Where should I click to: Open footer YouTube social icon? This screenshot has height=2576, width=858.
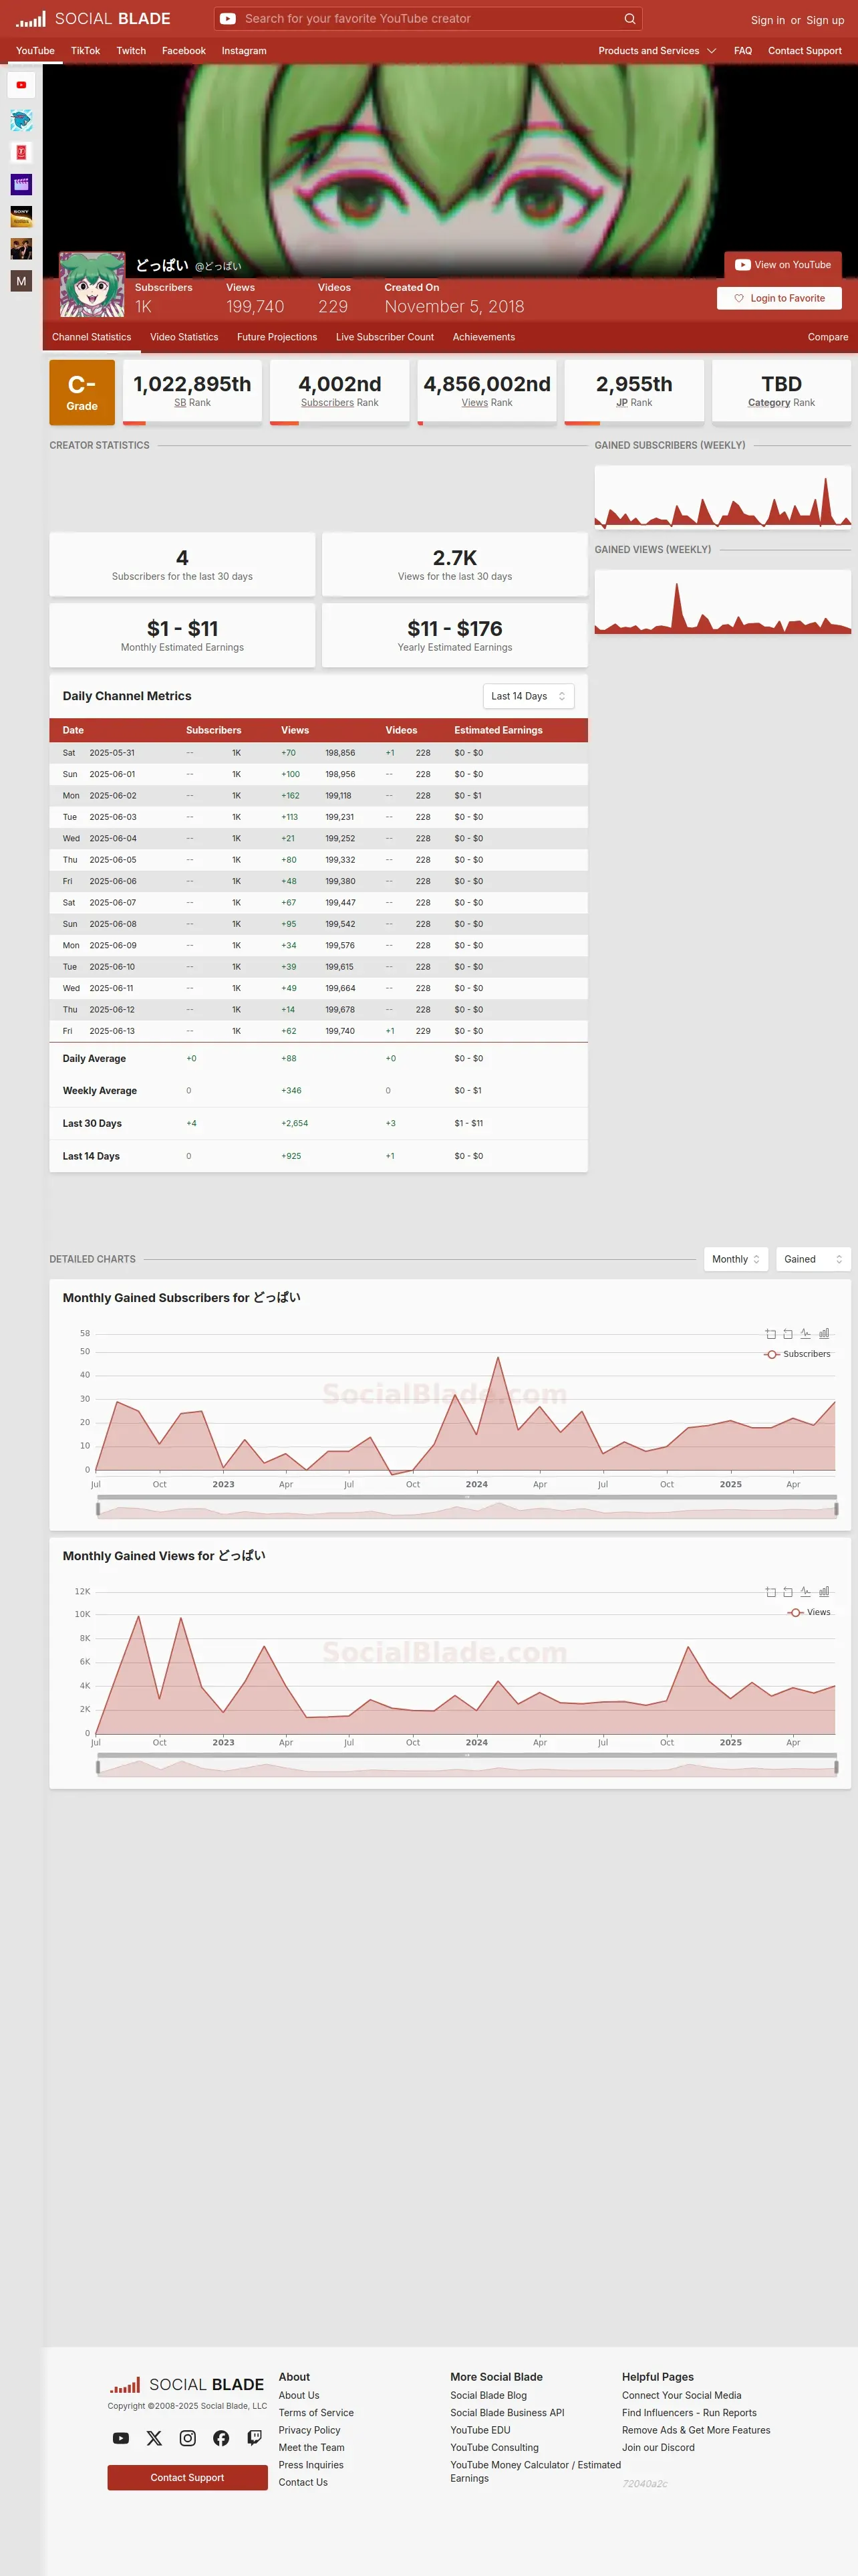tap(121, 2438)
